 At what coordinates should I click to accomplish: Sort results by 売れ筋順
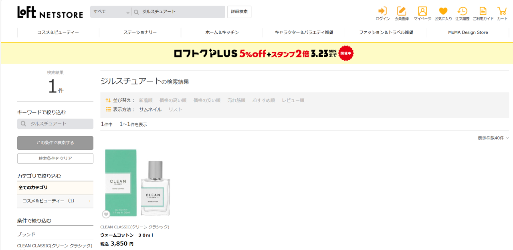[x=236, y=101]
